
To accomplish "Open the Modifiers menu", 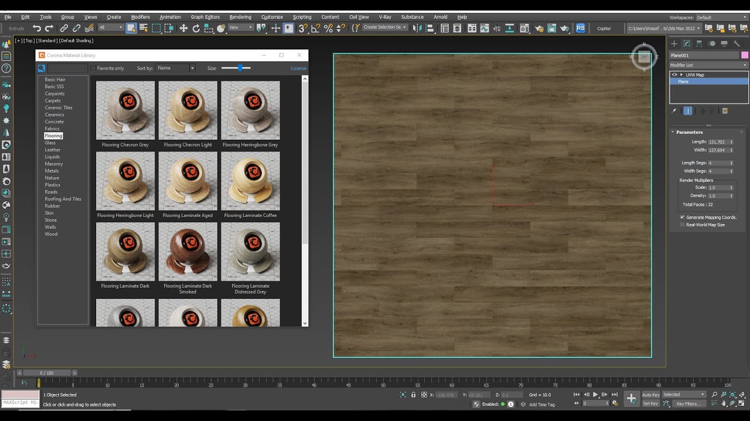I will tap(141, 17).
